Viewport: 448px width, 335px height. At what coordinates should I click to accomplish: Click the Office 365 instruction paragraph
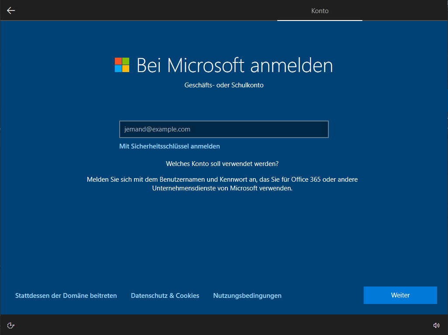click(x=222, y=184)
